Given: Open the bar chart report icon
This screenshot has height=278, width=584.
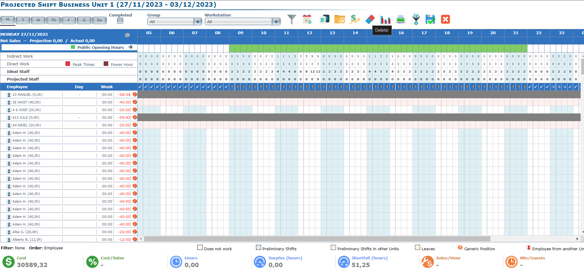Looking at the screenshot, I should coord(385,20).
